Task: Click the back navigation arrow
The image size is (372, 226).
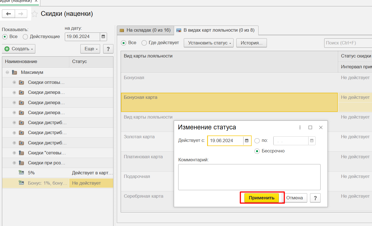Action: [x=8, y=14]
